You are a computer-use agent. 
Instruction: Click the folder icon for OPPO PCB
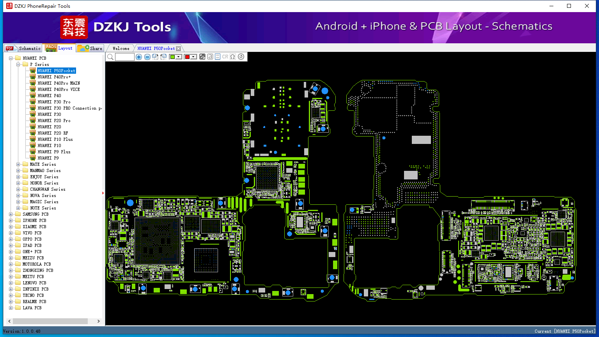(18, 239)
